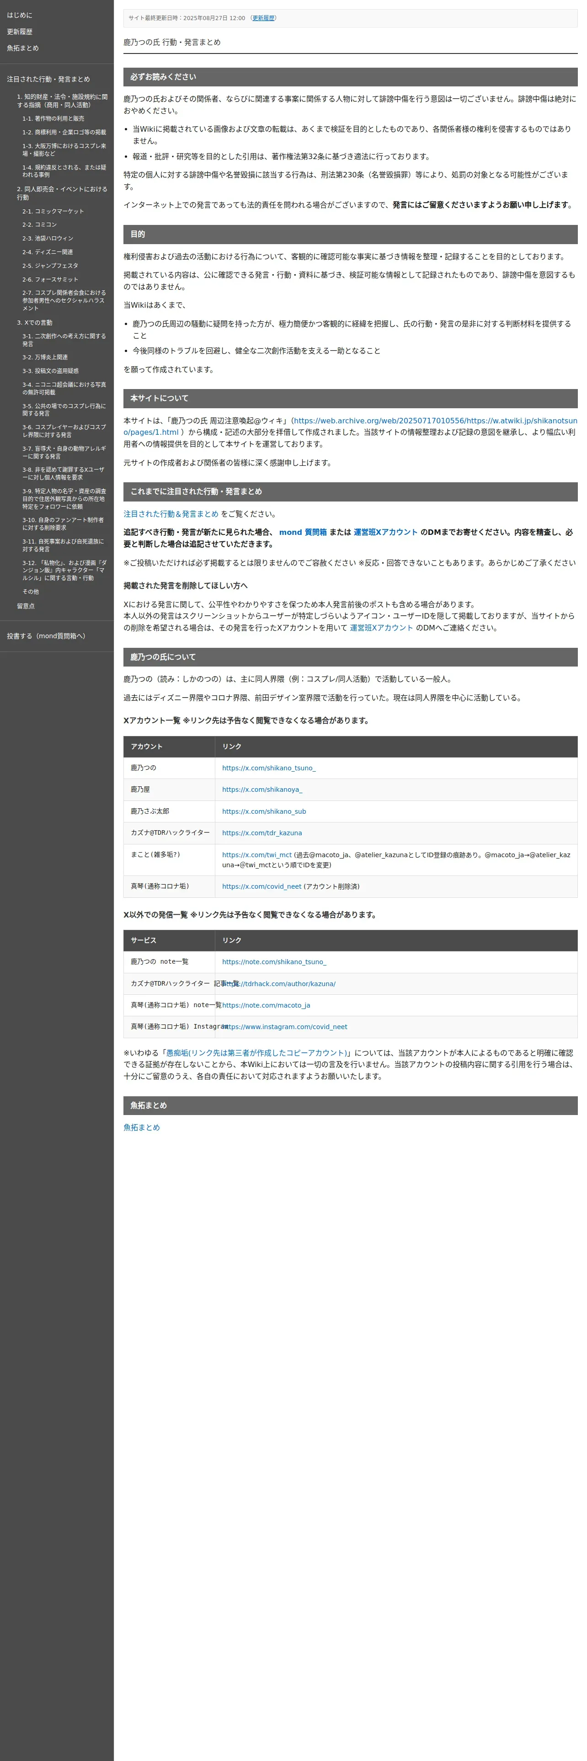587x1761 pixels.
Task: Open https://x.com/covid_neet link
Action: coord(261,886)
